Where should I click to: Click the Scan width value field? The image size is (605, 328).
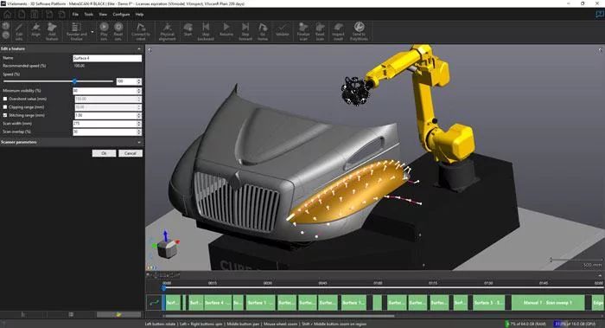pos(107,124)
